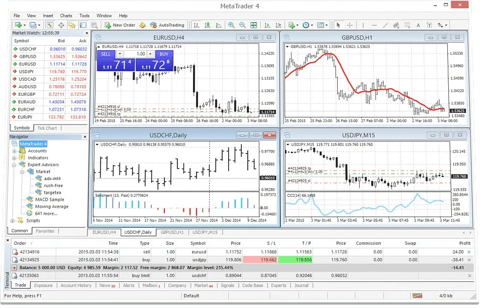Zoom in on the chart
This screenshot has height=308, width=480.
231,25
